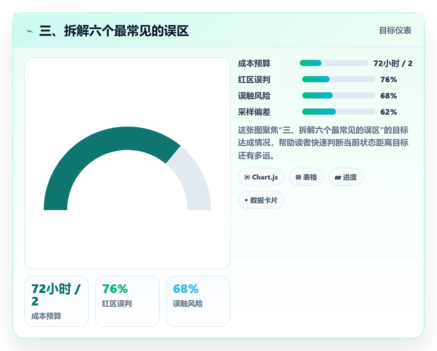Screen dimensions: 437x351
Task: Click the description paragraph starting 这张图聚焦
Action: [x=323, y=143]
